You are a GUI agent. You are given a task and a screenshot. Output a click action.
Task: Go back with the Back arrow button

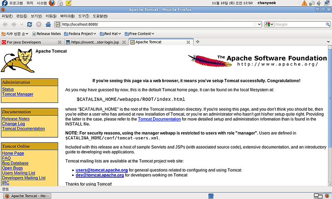click(5, 24)
